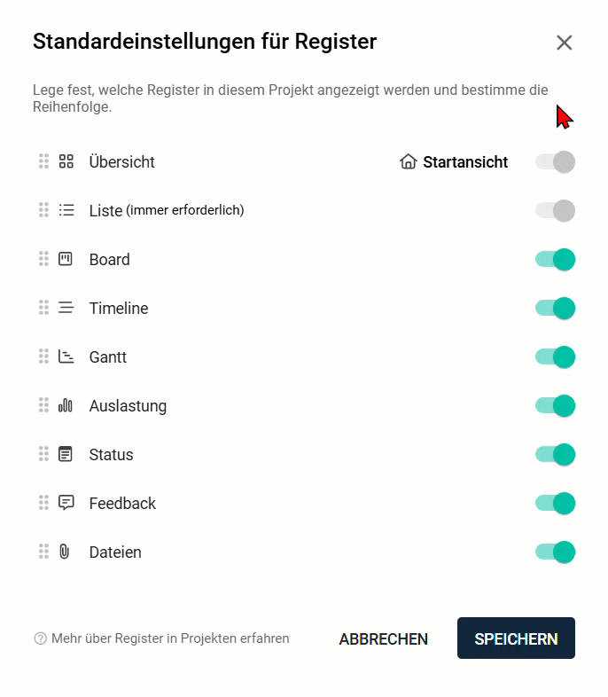Grab the drag handle beside Status
The height and width of the screenshot is (697, 608).
click(x=43, y=454)
